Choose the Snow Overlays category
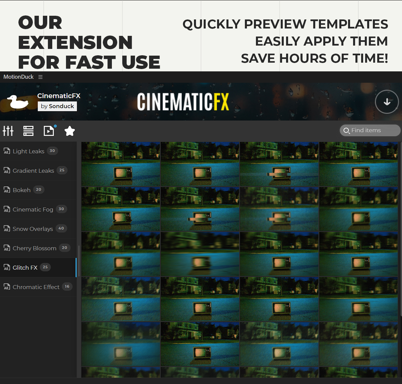 (x=33, y=229)
